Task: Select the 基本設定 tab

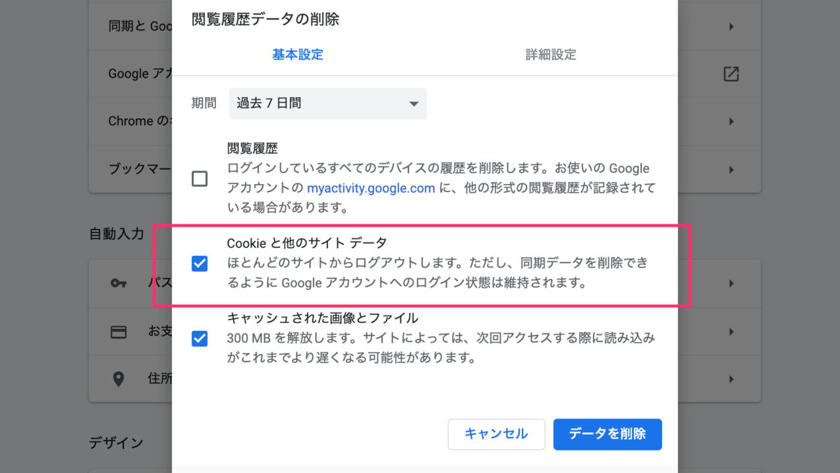Action: coord(298,55)
